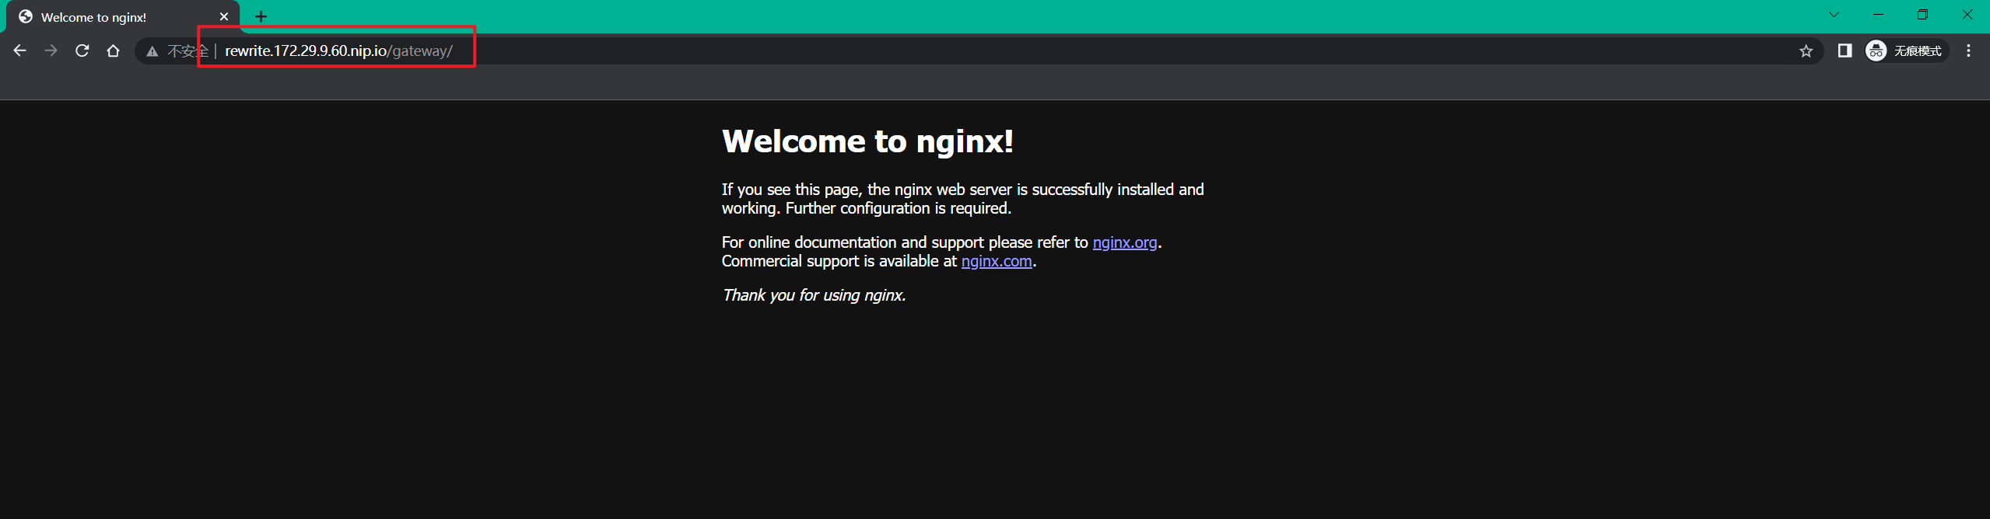Open the three-dot browser menu
The image size is (1990, 519).
(x=1968, y=51)
